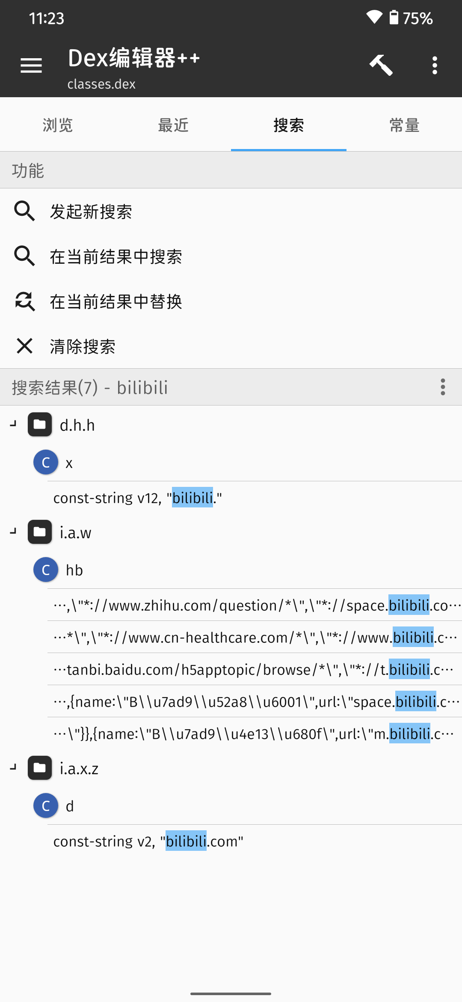Collapse the i.a.w package node

pyautogui.click(x=13, y=531)
